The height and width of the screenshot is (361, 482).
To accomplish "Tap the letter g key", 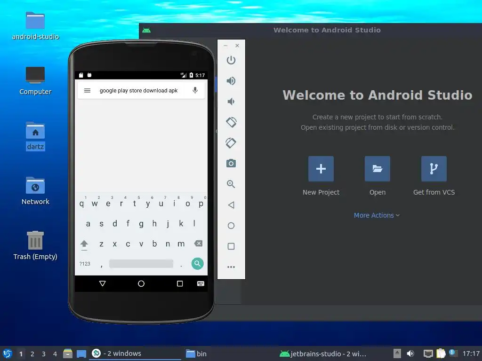I will tap(141, 224).
